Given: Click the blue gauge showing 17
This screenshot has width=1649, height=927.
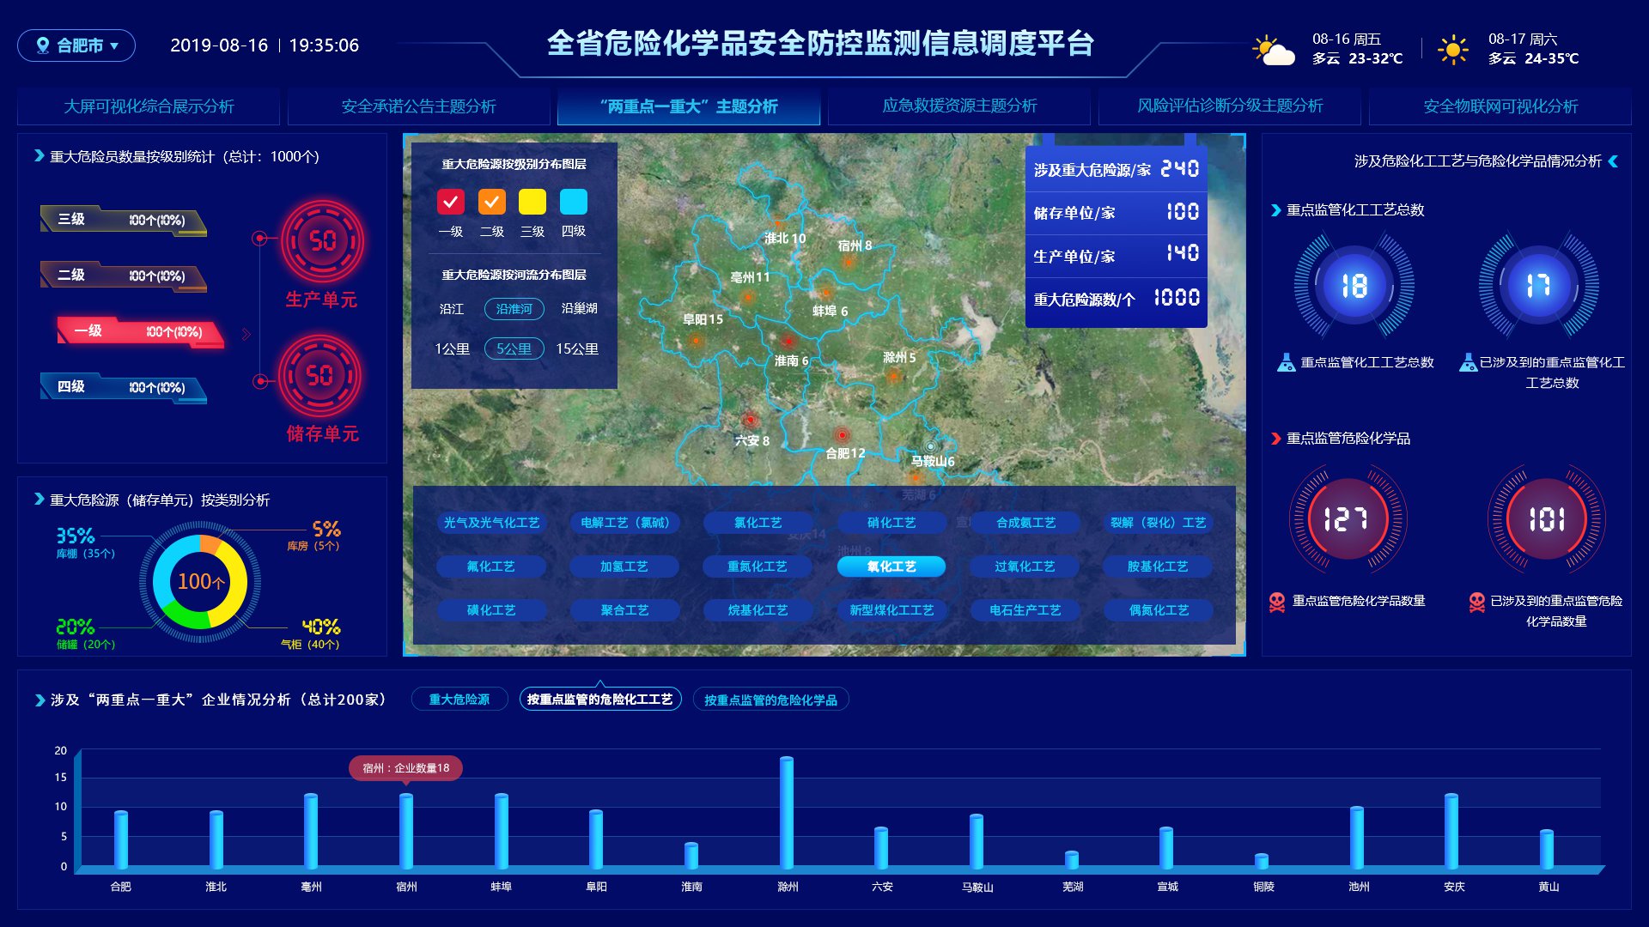Looking at the screenshot, I should pyautogui.click(x=1538, y=285).
